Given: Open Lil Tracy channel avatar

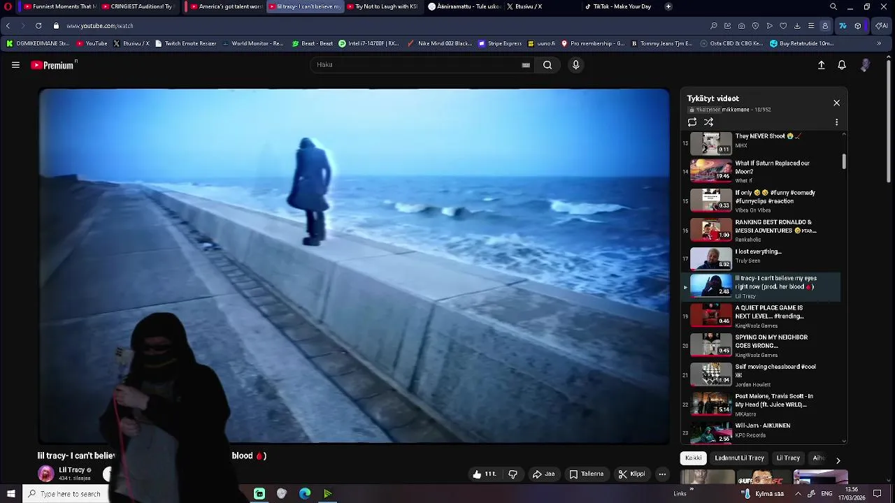Looking at the screenshot, I should (45, 474).
